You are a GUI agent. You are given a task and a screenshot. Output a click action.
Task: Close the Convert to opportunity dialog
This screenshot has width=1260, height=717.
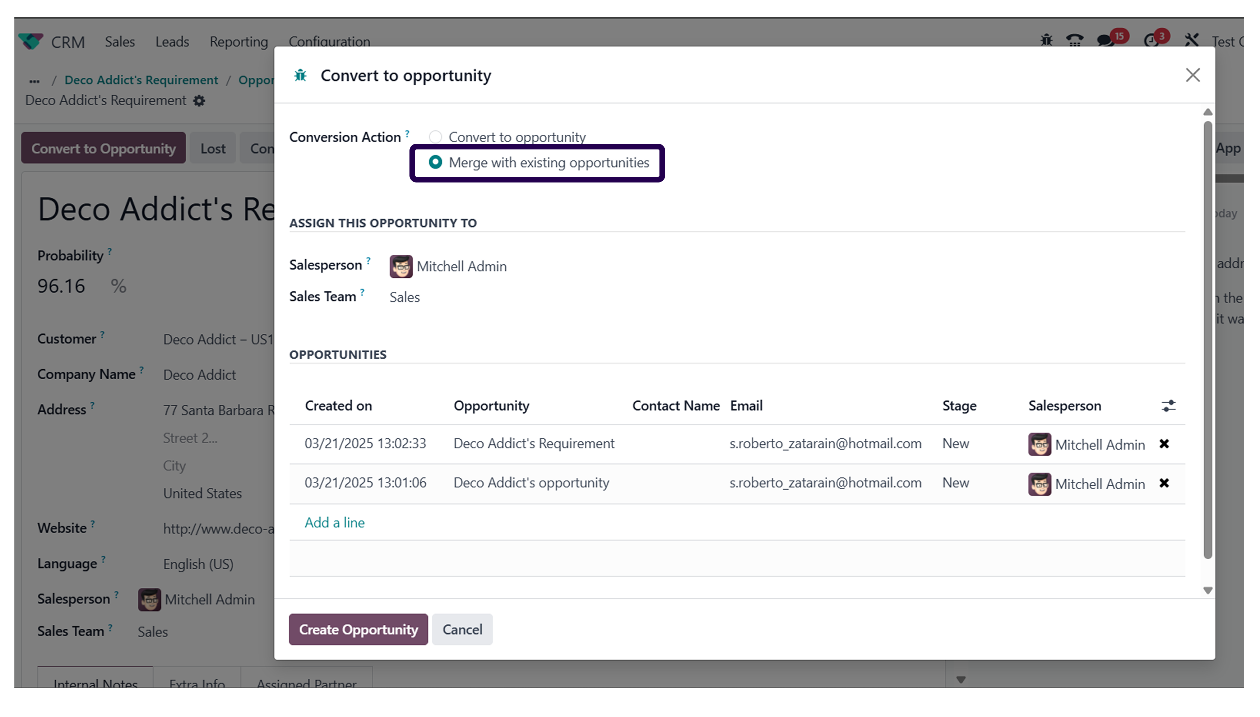(x=1192, y=75)
